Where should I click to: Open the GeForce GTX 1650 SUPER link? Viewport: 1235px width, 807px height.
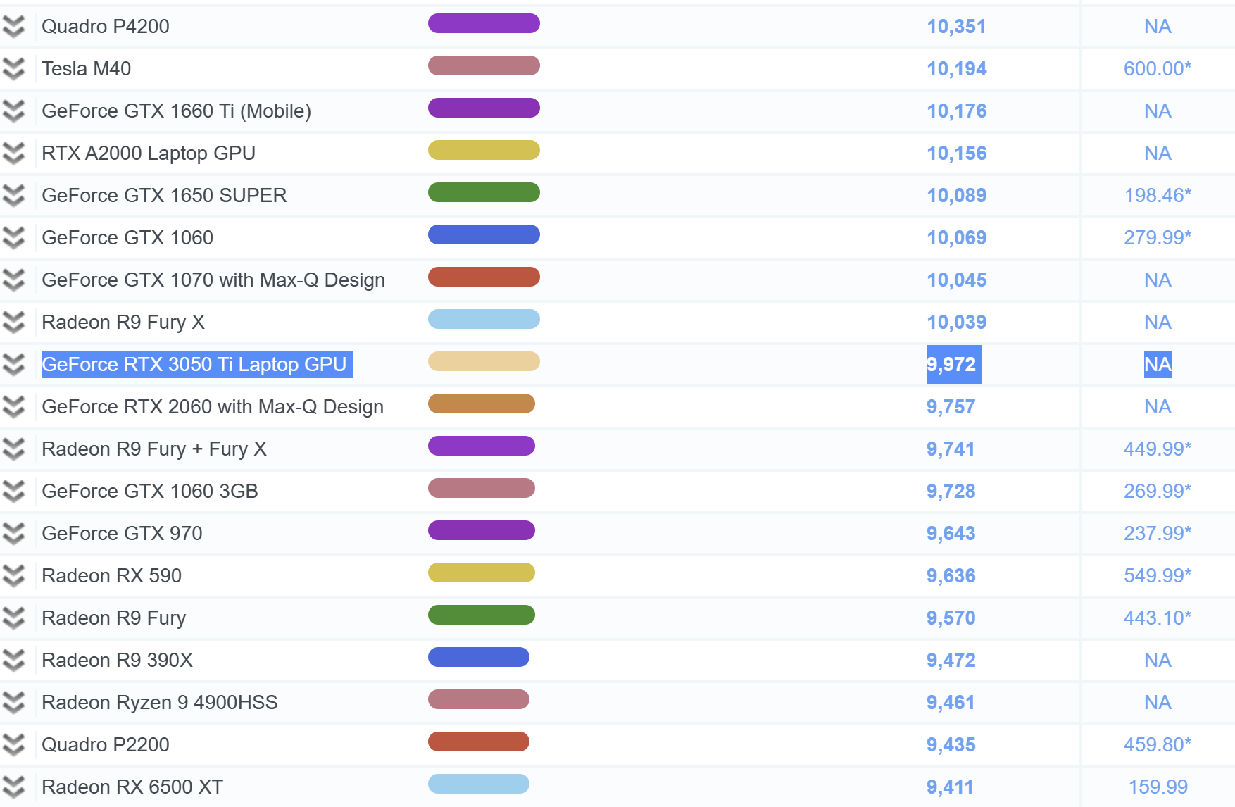[164, 196]
